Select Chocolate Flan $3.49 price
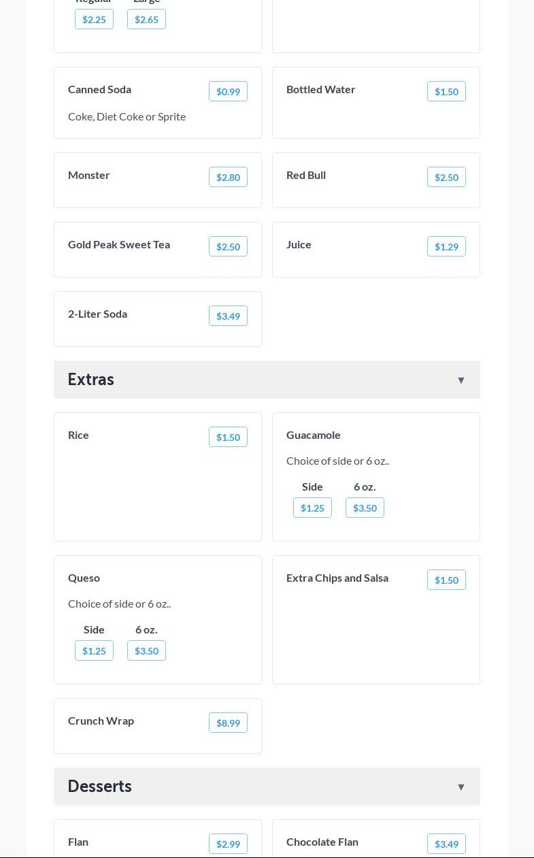Screen dimensions: 534x858 [x=446, y=844]
